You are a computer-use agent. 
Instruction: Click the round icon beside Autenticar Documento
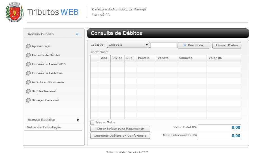(28, 82)
